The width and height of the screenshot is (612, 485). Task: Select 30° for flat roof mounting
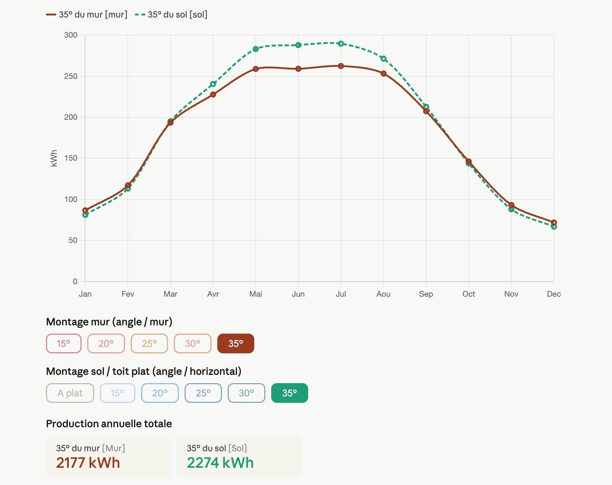tap(246, 393)
